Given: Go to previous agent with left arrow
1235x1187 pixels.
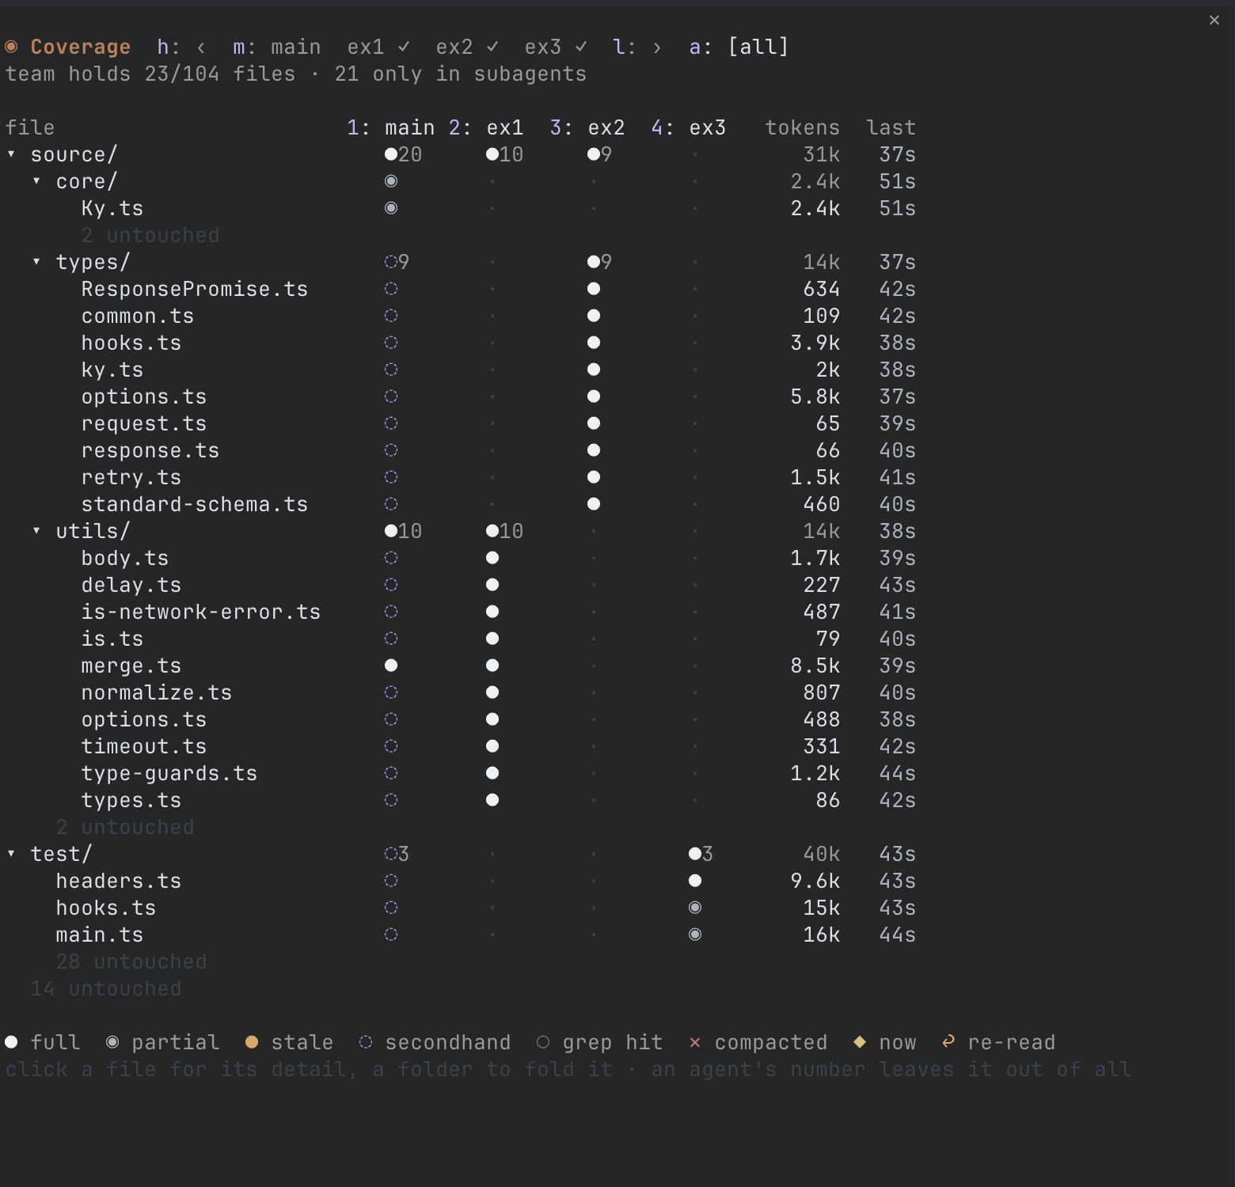Looking at the screenshot, I should click(201, 47).
